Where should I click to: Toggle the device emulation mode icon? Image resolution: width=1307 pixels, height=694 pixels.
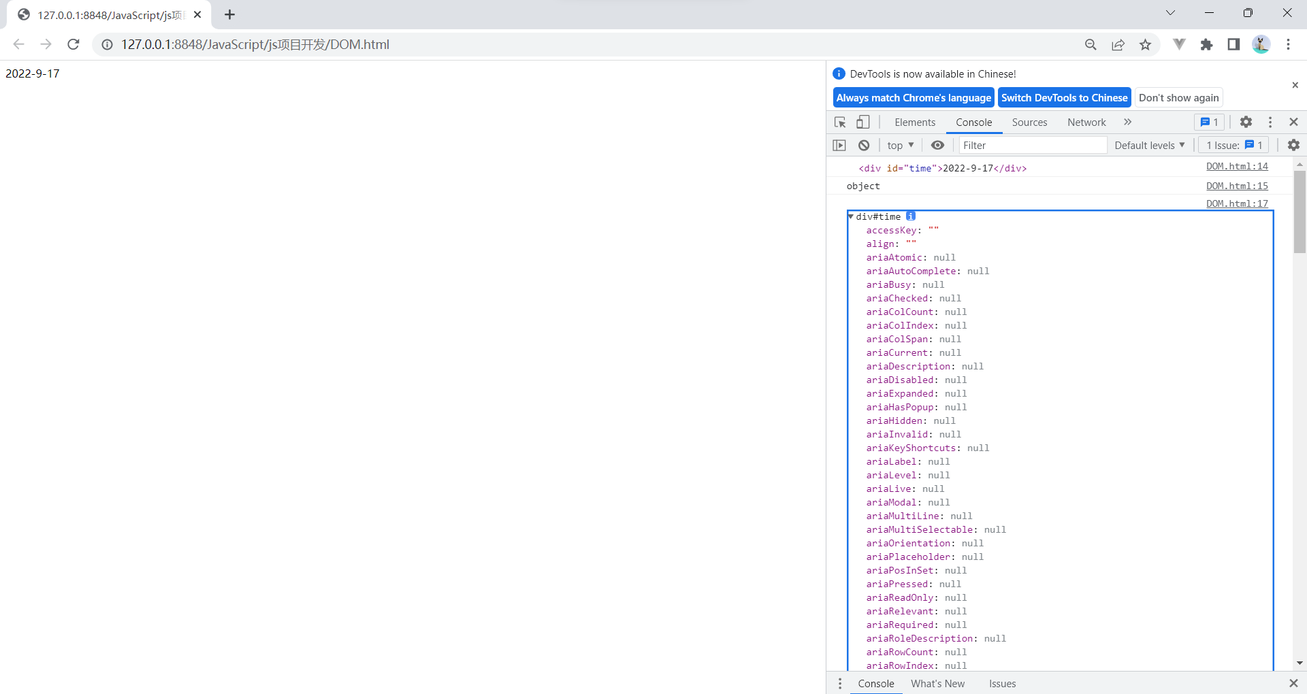(862, 122)
